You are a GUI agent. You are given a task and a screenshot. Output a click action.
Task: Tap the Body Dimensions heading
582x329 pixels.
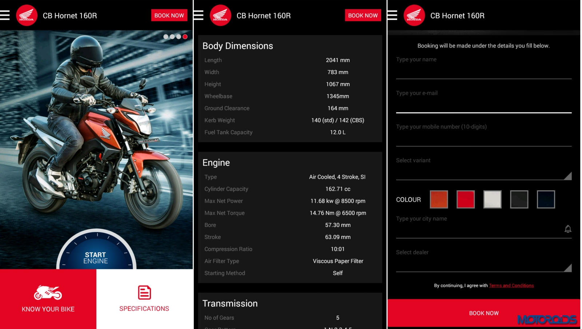pyautogui.click(x=238, y=46)
